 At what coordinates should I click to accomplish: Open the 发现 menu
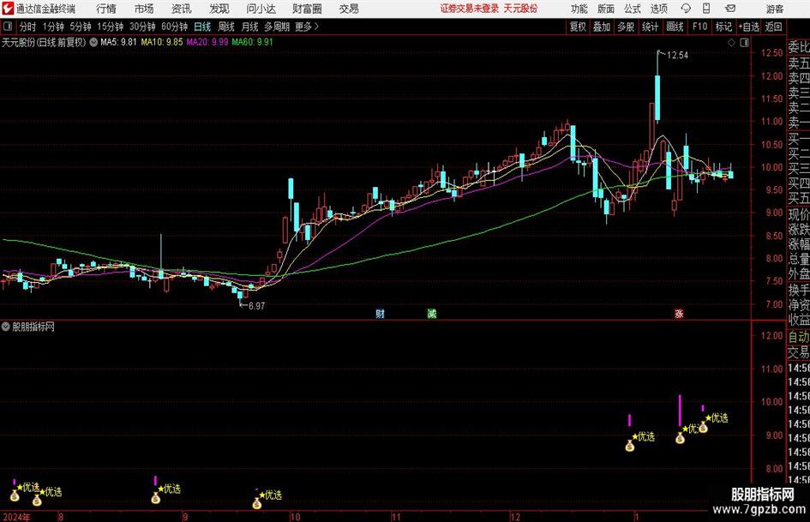219,9
